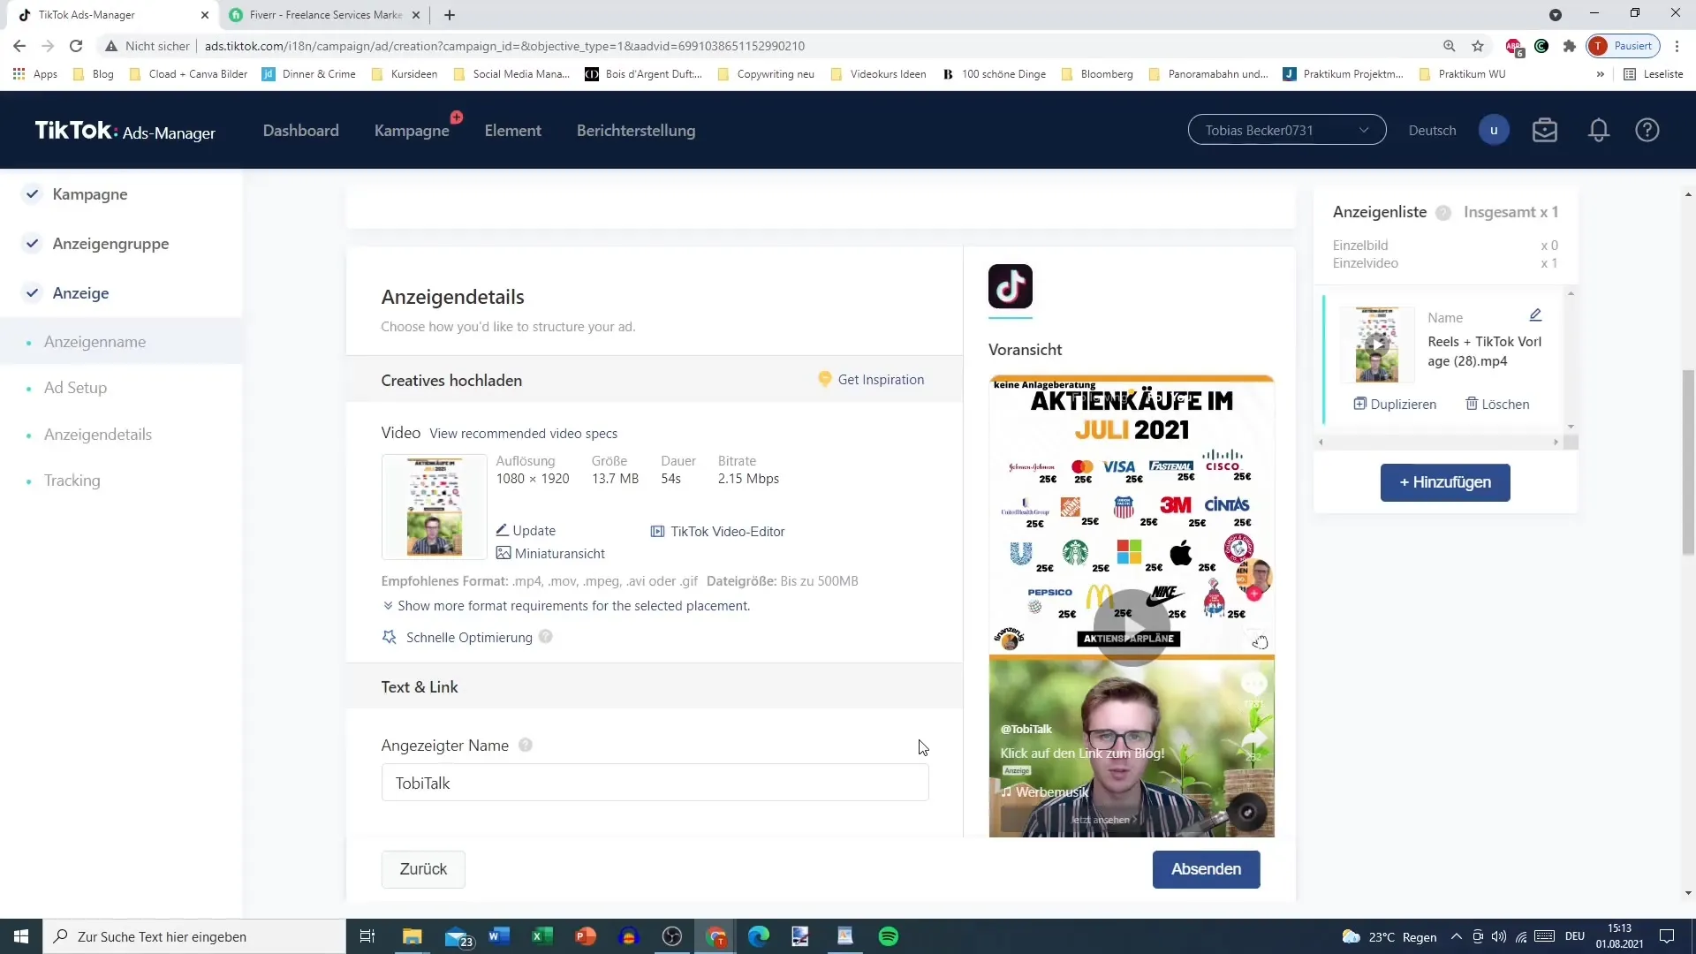Open Berichterstellung in the top navigation
Viewport: 1696px width, 954px height.
(x=636, y=131)
